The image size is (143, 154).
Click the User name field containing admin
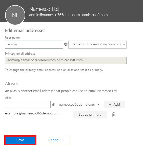pos(34,45)
